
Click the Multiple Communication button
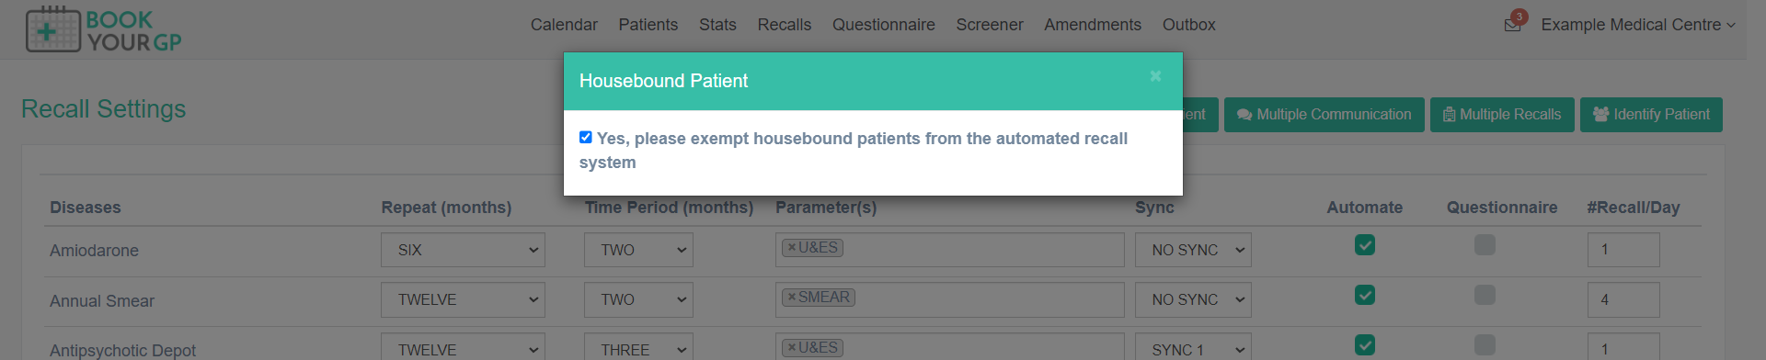[1324, 115]
